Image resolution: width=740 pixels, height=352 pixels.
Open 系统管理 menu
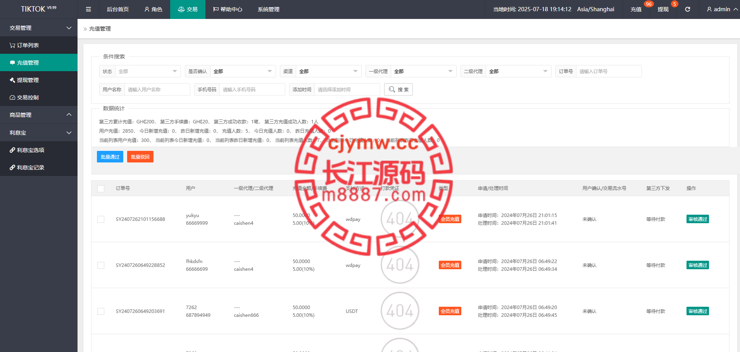click(269, 9)
